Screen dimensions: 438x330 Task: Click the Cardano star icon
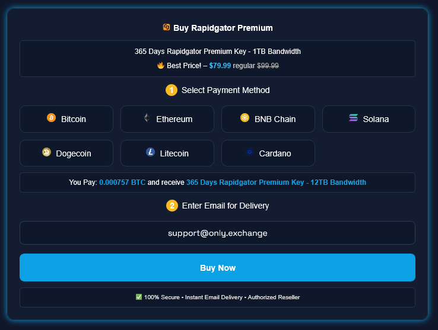coord(249,152)
